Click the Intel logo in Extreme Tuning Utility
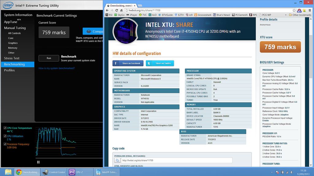This screenshot has height=176, width=314. coord(8,5)
